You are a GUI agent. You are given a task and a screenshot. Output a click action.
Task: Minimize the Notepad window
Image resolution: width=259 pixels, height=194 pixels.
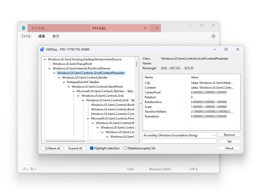click(x=190, y=25)
